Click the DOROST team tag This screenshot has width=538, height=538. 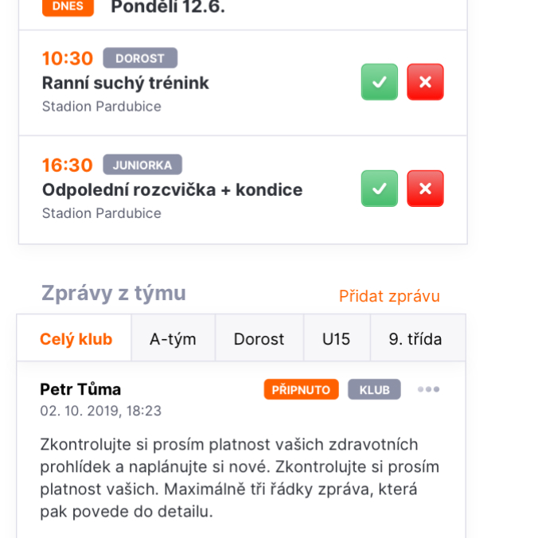[140, 58]
